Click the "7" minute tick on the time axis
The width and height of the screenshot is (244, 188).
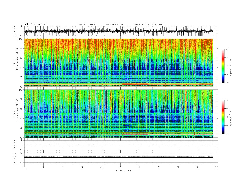[159, 167]
